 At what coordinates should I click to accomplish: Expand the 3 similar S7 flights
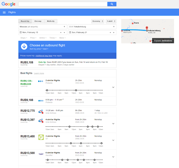pos(113,140)
